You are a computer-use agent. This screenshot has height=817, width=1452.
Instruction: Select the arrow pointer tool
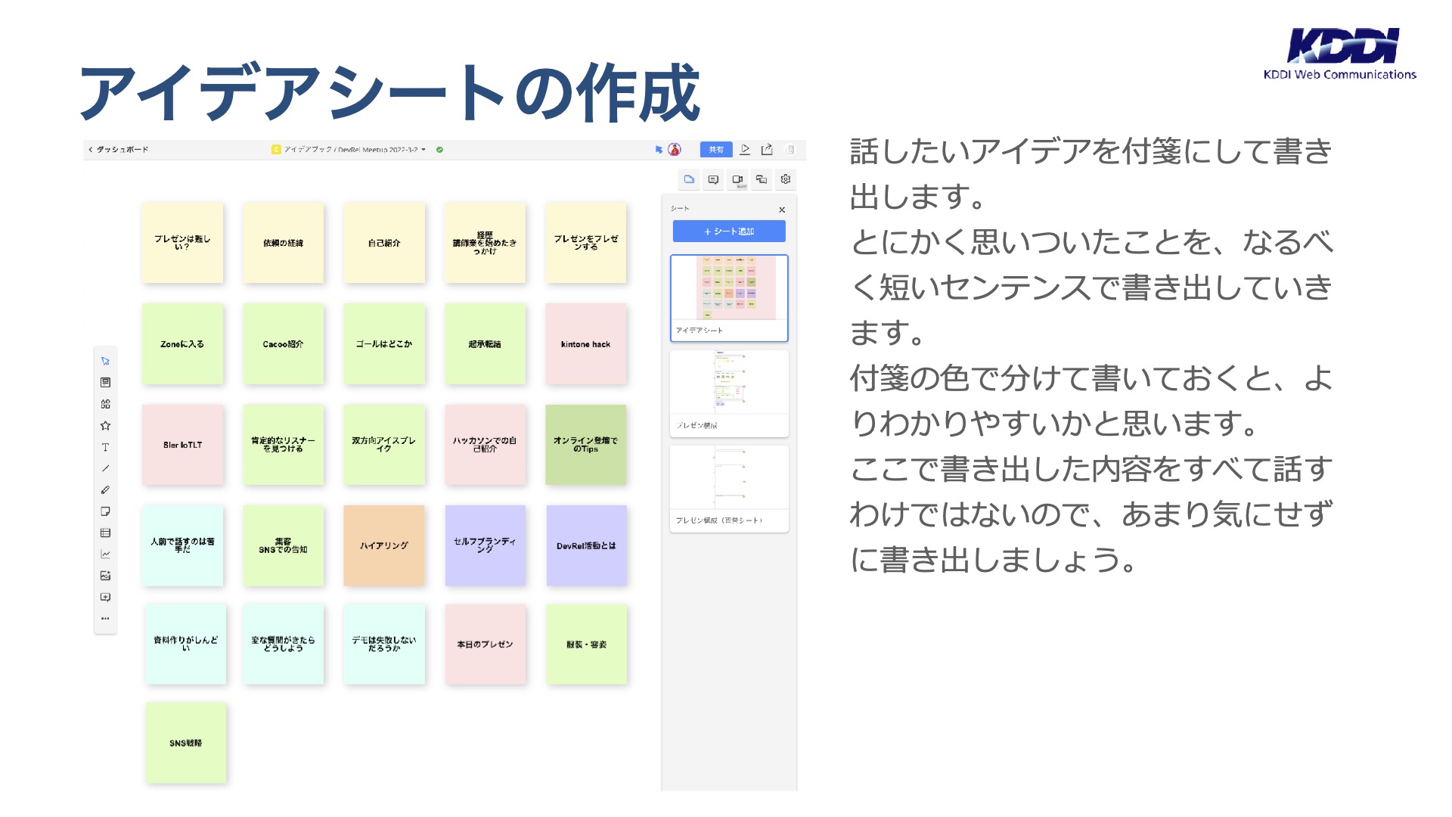tap(105, 362)
